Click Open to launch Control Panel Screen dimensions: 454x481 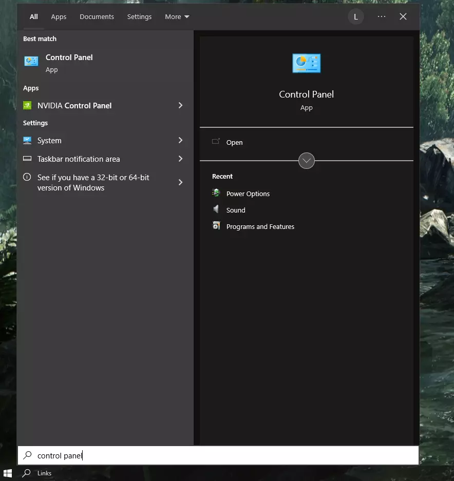234,142
